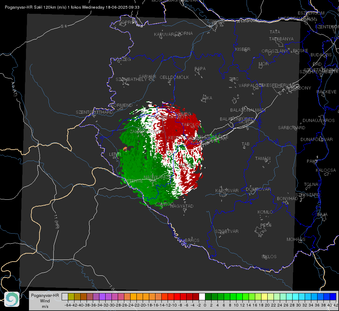Image resolution: width=339 pixels, height=311 pixels.
Task: Click the BICSKE town label
Action: pos(301,50)
